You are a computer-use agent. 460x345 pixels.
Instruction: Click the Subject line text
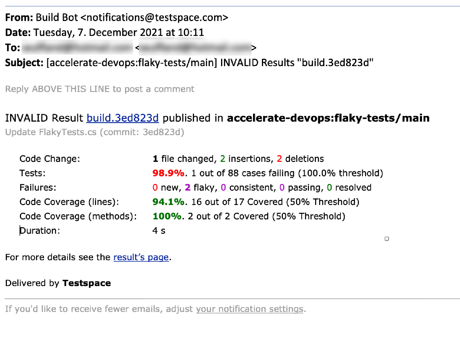(189, 63)
